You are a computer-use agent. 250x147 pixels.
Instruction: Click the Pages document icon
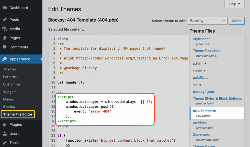pyautogui.click(x=5, y=38)
